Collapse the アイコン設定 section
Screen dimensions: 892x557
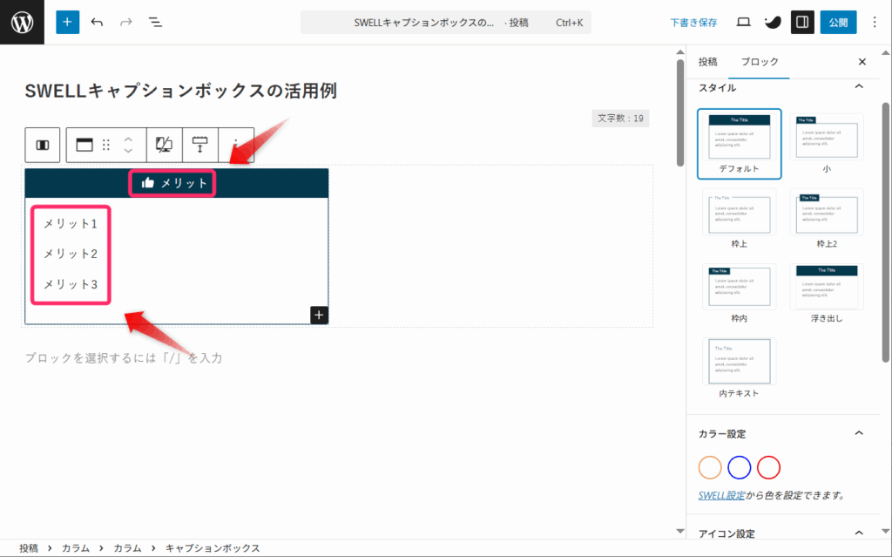pos(858,533)
